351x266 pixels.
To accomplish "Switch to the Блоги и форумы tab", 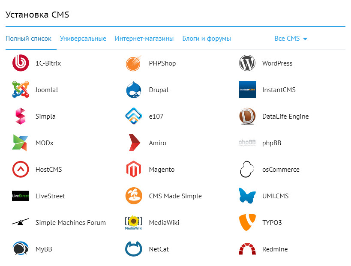I will tap(207, 39).
